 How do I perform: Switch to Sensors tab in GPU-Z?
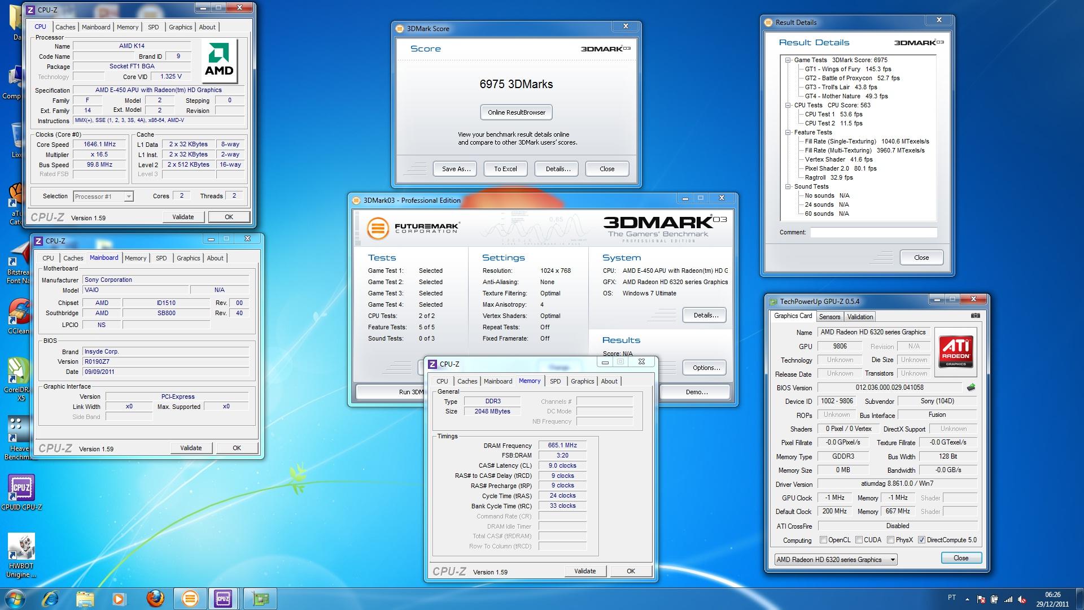tap(829, 317)
